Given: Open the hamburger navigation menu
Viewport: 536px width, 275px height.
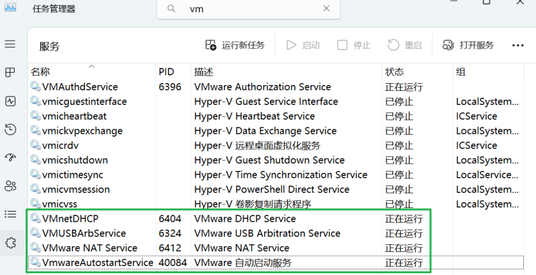Looking at the screenshot, I should [x=10, y=44].
